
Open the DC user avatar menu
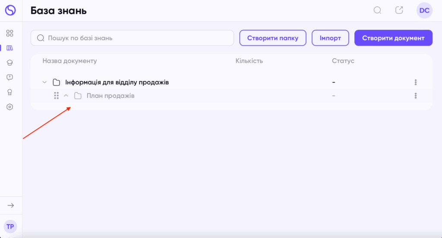[x=424, y=10]
